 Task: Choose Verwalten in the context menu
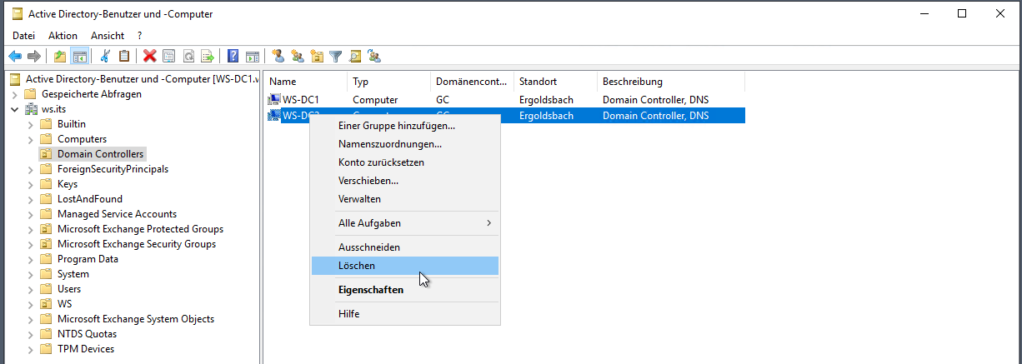coord(404,199)
